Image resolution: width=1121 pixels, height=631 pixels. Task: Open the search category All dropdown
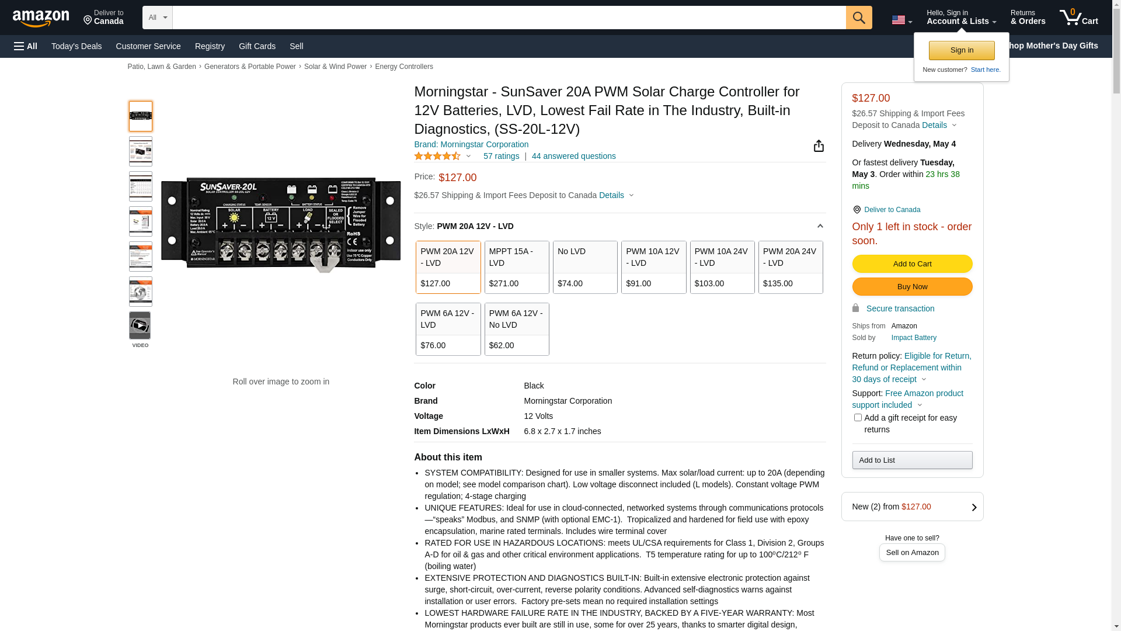pos(158,18)
